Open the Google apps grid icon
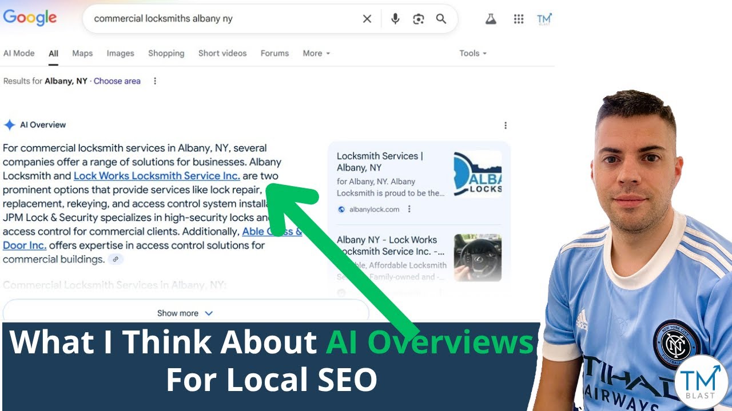The image size is (732, 411). tap(519, 19)
